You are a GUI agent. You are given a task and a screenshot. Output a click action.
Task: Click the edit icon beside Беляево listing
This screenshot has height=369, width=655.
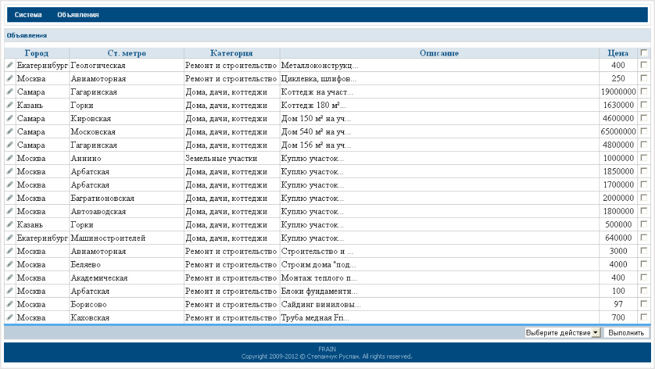(10, 264)
